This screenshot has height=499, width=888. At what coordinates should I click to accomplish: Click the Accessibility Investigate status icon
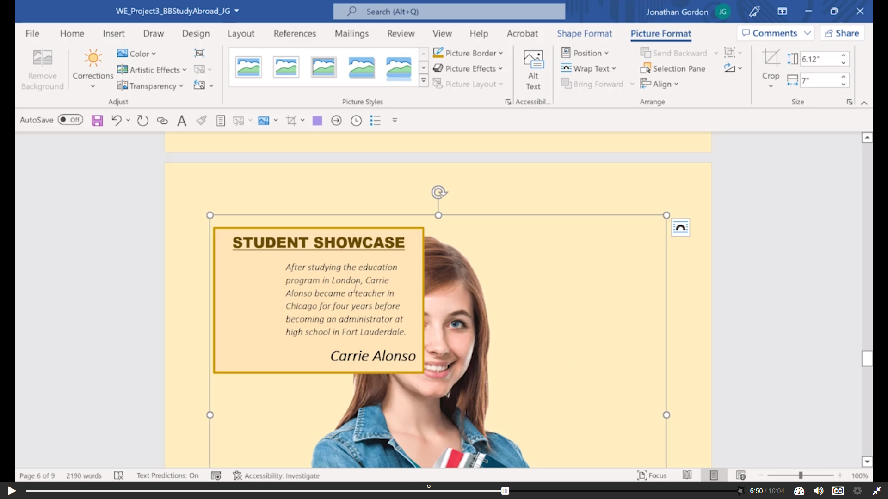tap(237, 475)
